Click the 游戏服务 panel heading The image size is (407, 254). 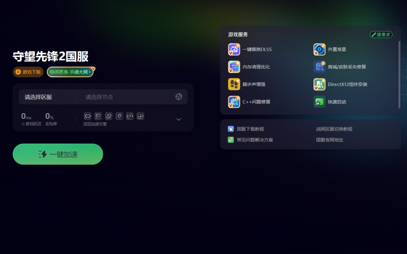pos(238,35)
